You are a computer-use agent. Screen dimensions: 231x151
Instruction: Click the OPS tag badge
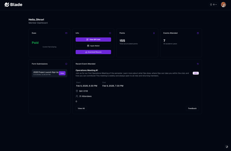pos(196,73)
